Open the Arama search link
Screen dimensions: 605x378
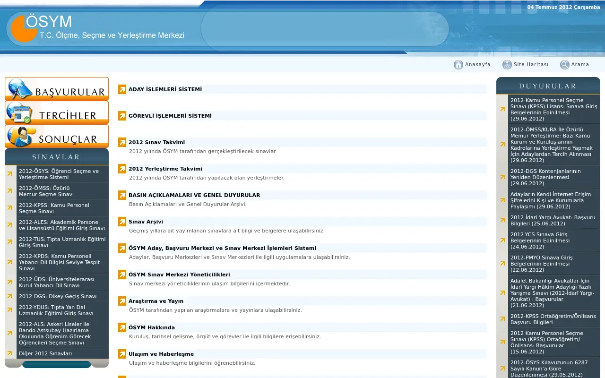coord(580,65)
